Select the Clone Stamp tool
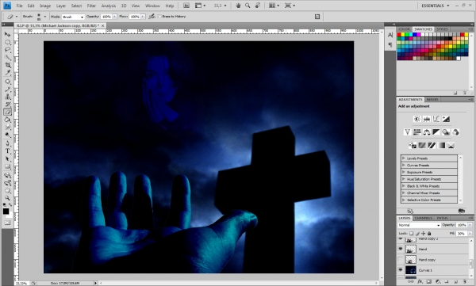The height and width of the screenshot is (286, 476). coord(7,97)
